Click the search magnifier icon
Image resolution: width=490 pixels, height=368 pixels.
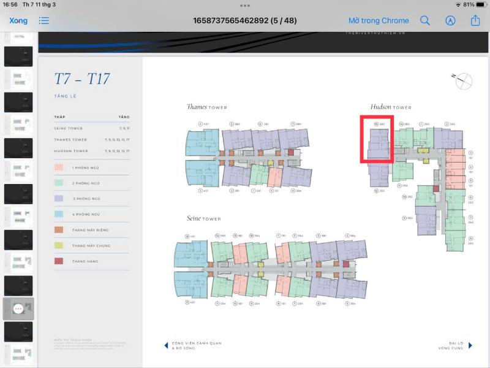pos(424,21)
